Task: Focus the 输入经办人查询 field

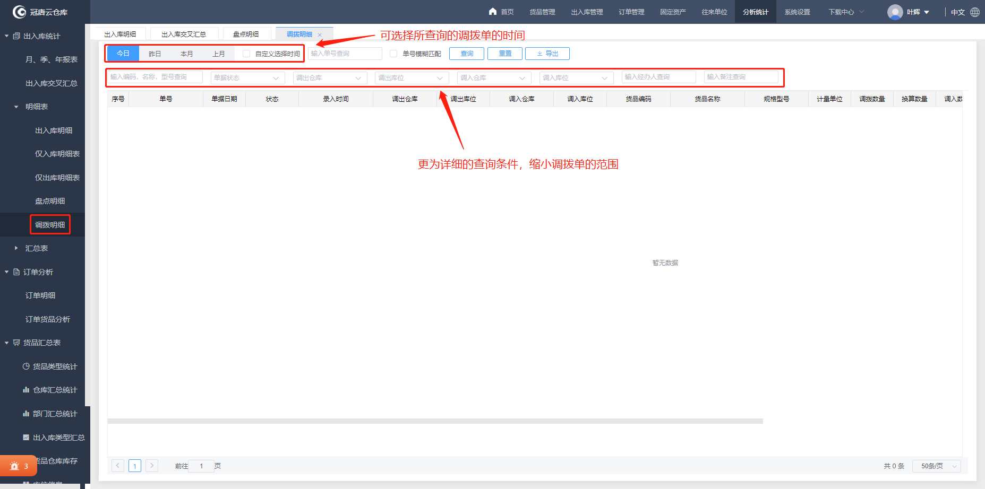Action: [x=659, y=77]
